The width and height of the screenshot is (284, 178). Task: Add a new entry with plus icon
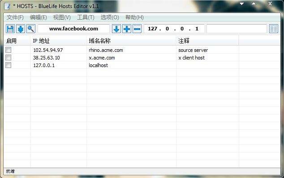tap(127, 29)
